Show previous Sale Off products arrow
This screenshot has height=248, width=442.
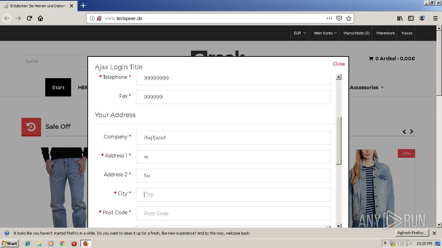(x=404, y=132)
